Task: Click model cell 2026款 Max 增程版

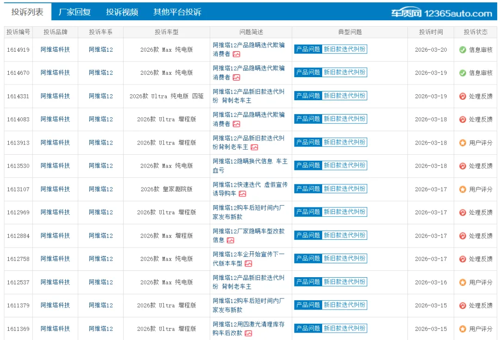Action: tap(167, 236)
